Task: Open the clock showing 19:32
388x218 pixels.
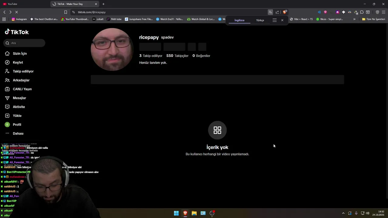Action: coord(378,213)
